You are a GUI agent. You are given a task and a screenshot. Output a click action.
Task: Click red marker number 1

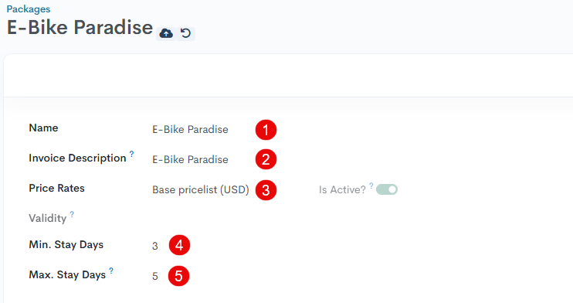(266, 130)
